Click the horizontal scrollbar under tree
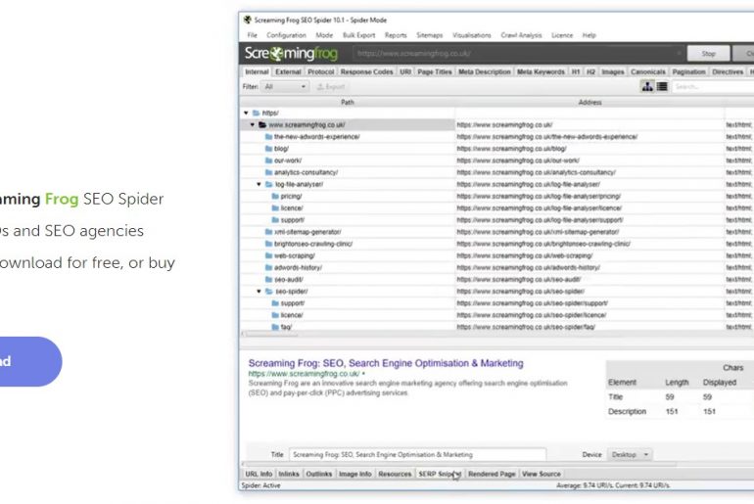The height and width of the screenshot is (504, 754). [x=270, y=334]
